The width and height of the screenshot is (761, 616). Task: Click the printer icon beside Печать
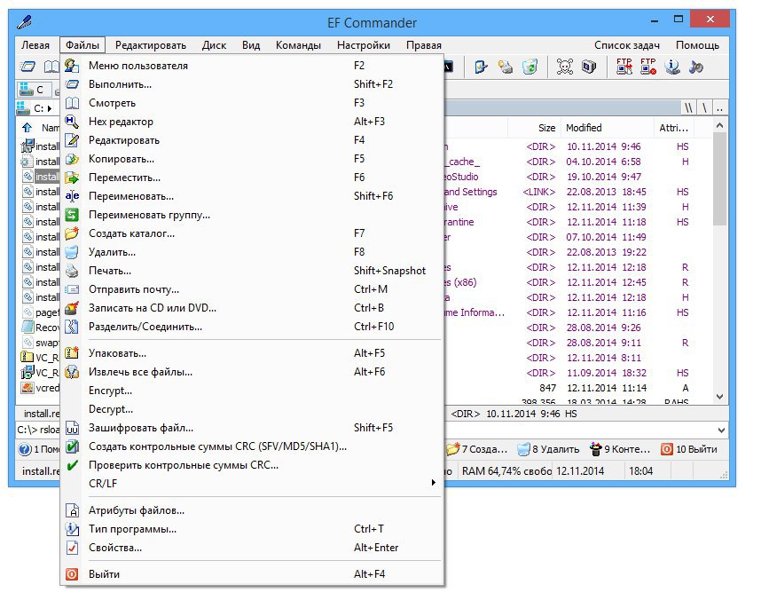pyautogui.click(x=72, y=271)
